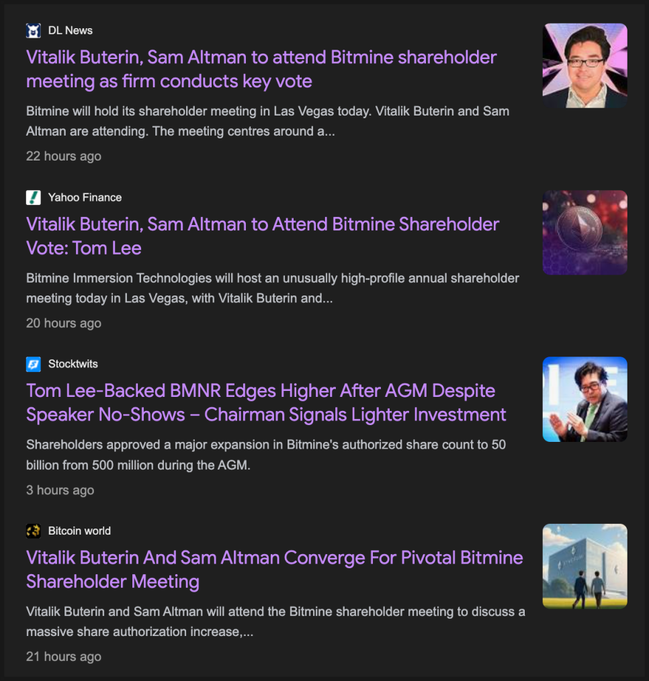Screen dimensions: 649x681
Task: Open the BMNR Edges Higher After AGM headline
Action: tap(265, 402)
